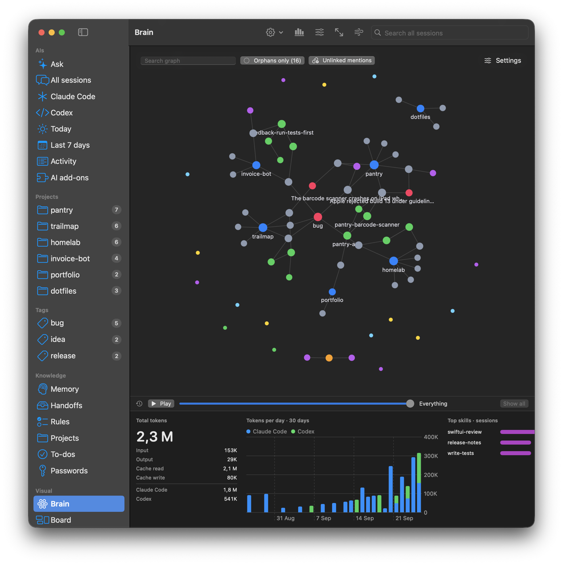Click the blue portfolio graph node

[x=332, y=292]
